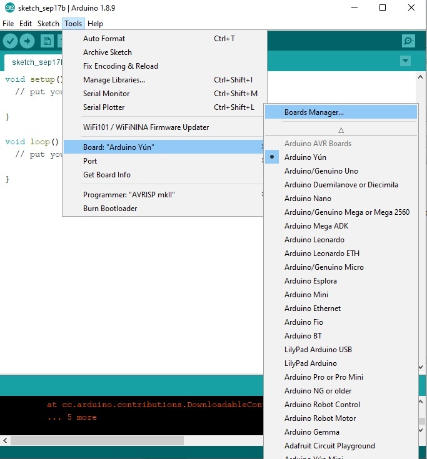Open the File menu
Screen dimensions: 427x459
[8, 24]
